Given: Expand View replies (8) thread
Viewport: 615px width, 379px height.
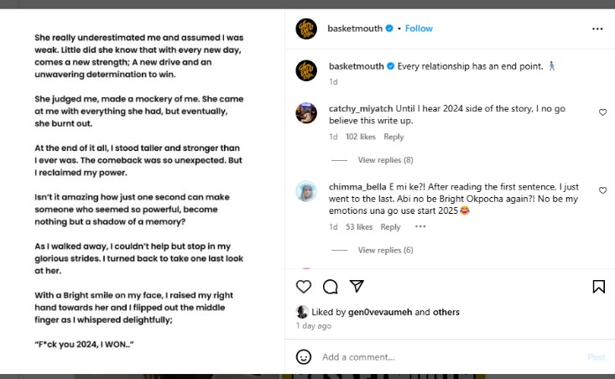Looking at the screenshot, I should coord(385,160).
